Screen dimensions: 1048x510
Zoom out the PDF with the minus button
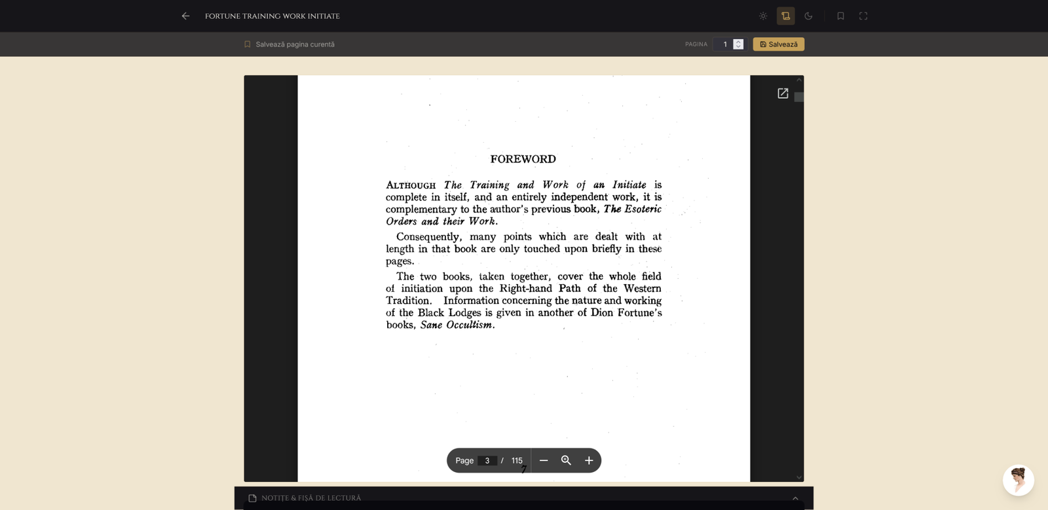tap(544, 461)
